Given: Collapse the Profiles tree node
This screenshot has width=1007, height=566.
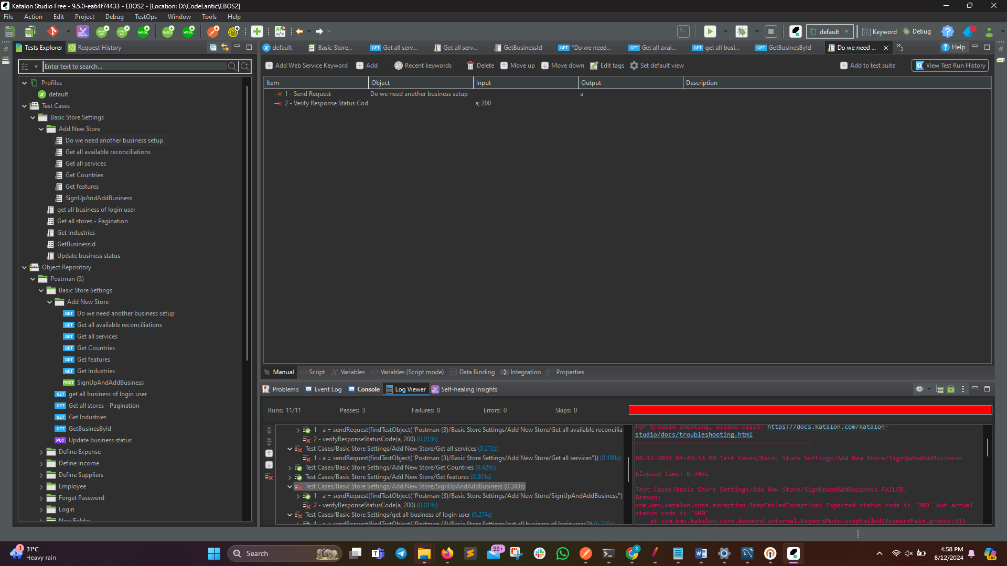Looking at the screenshot, I should click(x=24, y=83).
